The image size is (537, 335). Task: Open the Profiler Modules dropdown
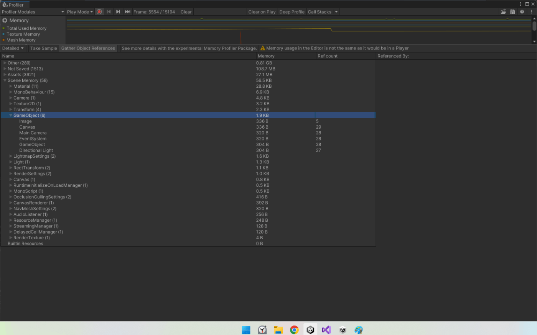point(33,12)
